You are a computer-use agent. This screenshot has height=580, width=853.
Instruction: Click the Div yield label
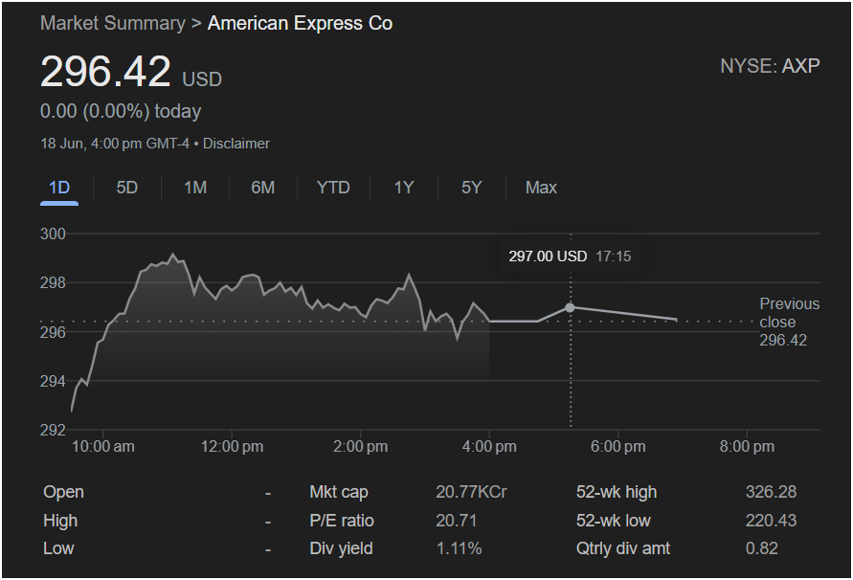click(x=341, y=548)
